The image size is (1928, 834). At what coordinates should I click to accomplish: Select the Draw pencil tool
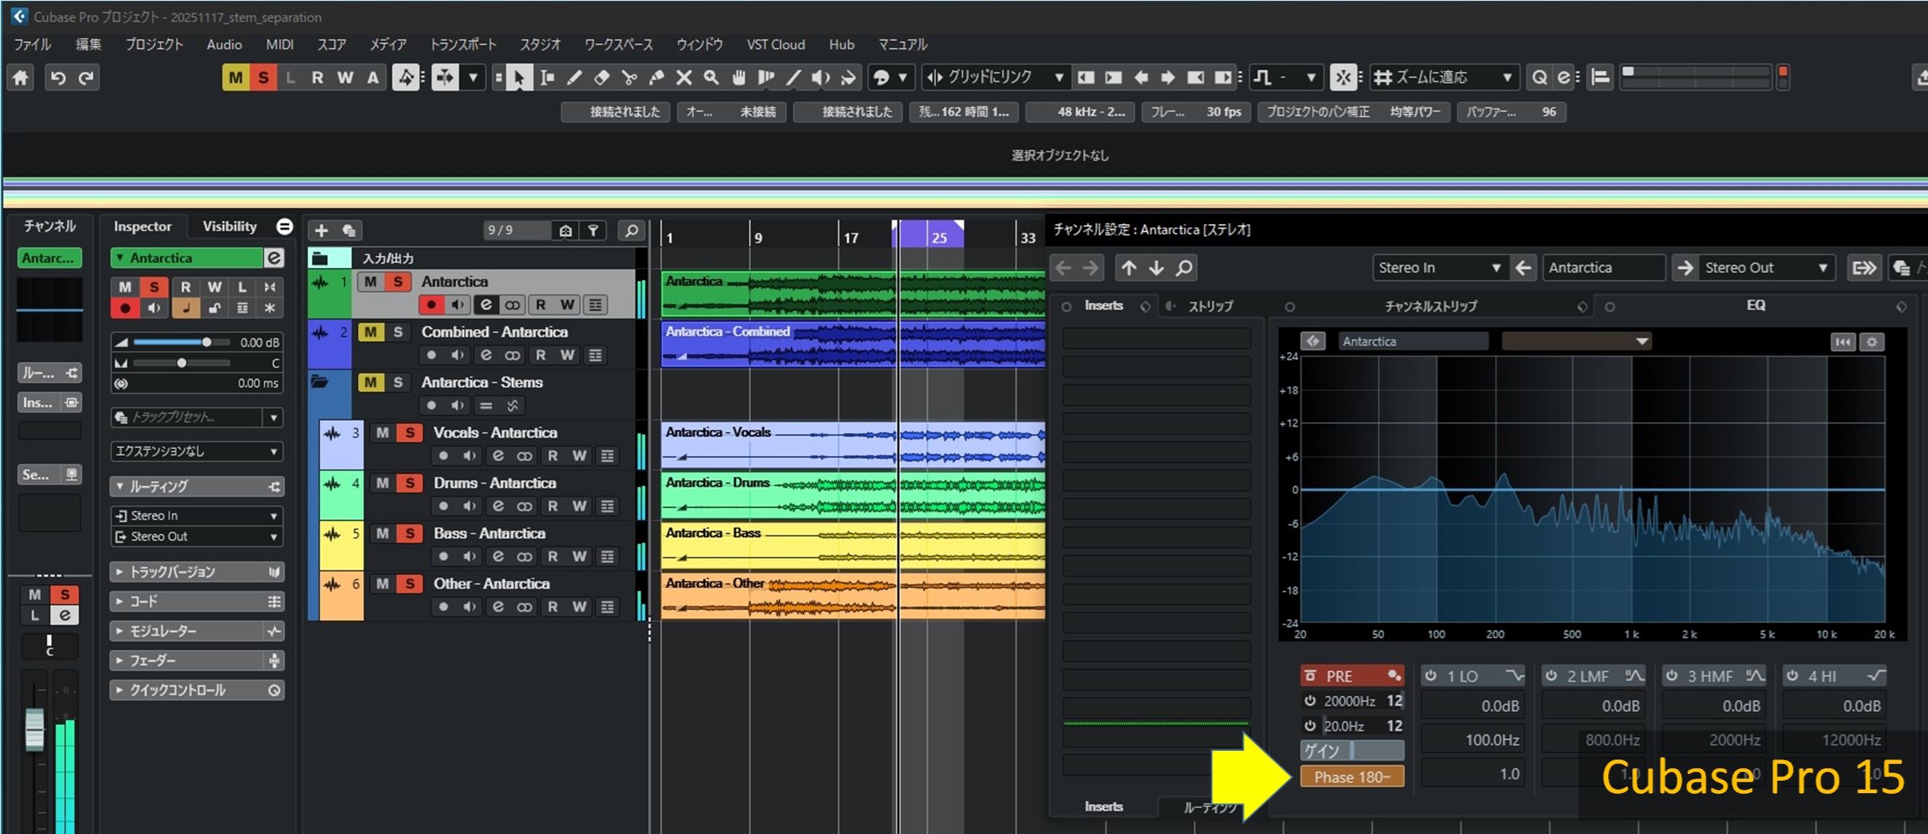(x=574, y=78)
